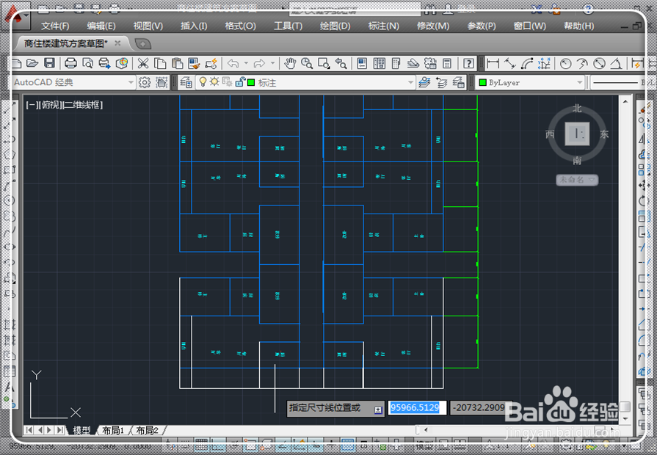This screenshot has width=657, height=455.
Task: Switch to the 布局1 layout tab
Action: click(x=113, y=430)
